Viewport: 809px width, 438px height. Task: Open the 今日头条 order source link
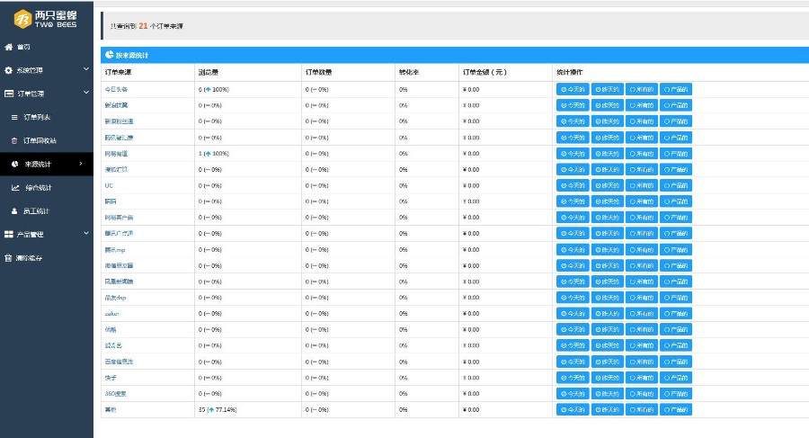117,89
